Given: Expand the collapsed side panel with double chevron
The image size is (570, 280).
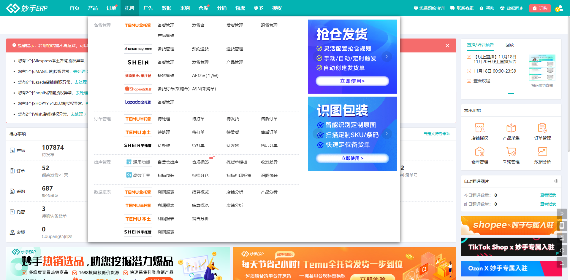Looking at the screenshot, I should tap(561, 213).
